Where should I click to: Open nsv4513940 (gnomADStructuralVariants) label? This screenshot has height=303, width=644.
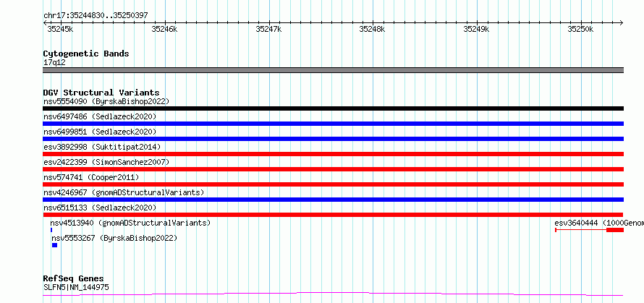click(130, 223)
